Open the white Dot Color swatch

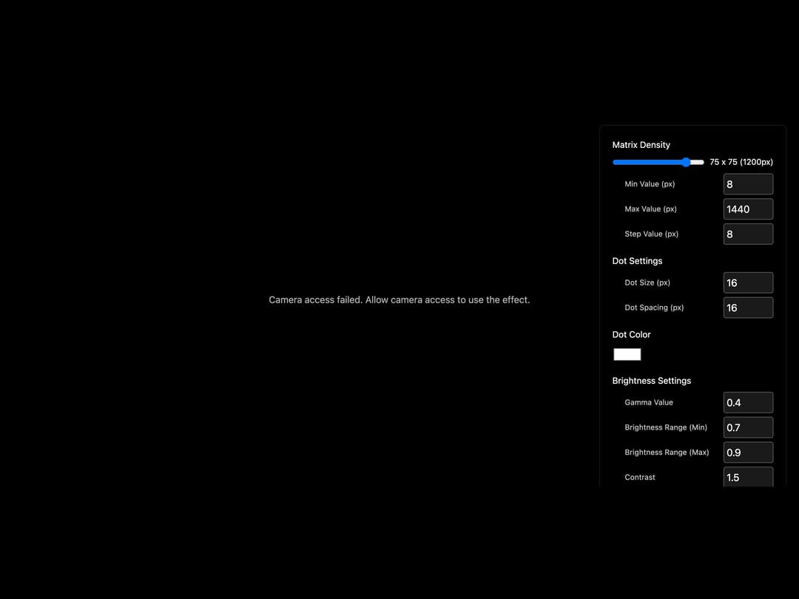[627, 354]
